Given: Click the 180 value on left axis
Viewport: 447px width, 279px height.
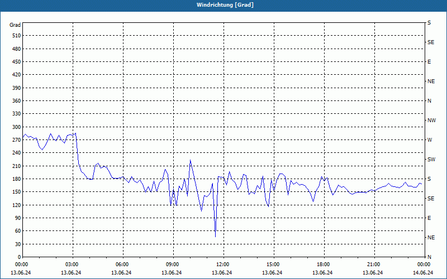Looking at the screenshot, I should coord(17,179).
